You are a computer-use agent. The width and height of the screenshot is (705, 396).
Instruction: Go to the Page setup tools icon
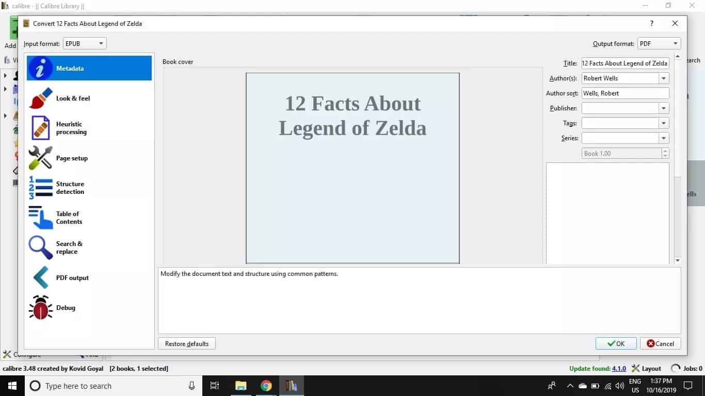coord(40,158)
